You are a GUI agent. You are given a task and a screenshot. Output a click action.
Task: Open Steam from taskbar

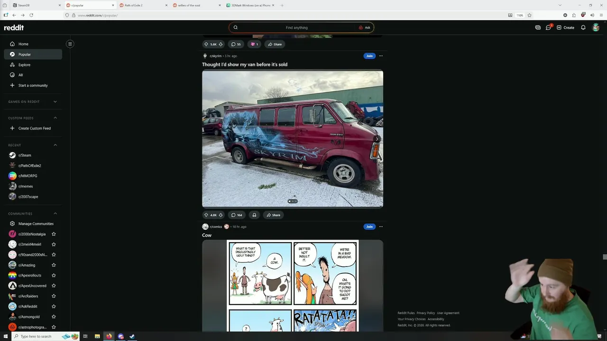point(132,336)
